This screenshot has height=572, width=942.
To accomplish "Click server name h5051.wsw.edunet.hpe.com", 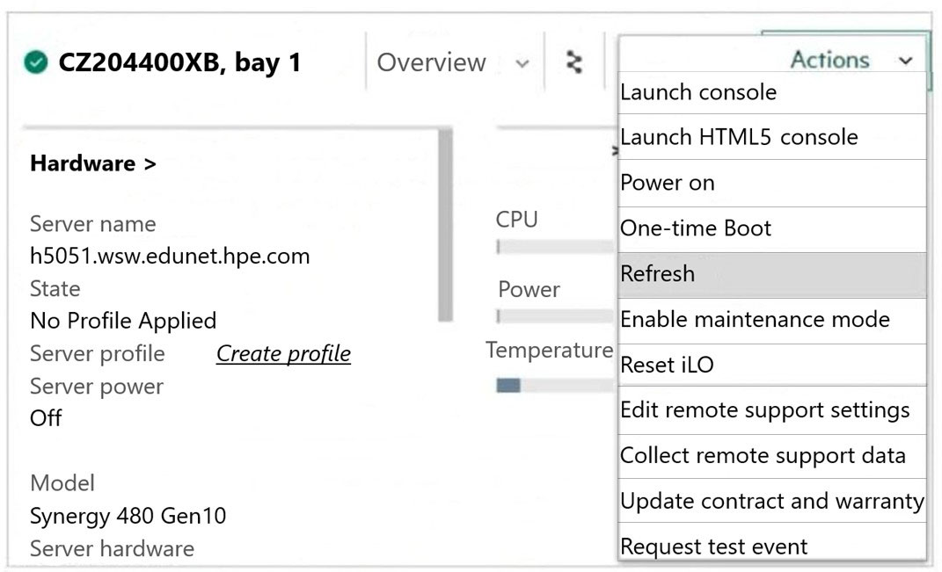I will (170, 257).
